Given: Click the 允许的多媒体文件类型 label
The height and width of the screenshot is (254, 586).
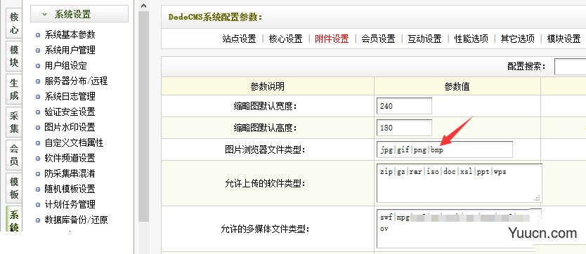Looking at the screenshot, I should (265, 229).
